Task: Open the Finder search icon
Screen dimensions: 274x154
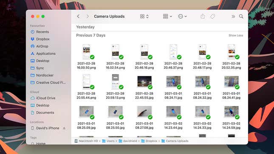Action: [241, 17]
